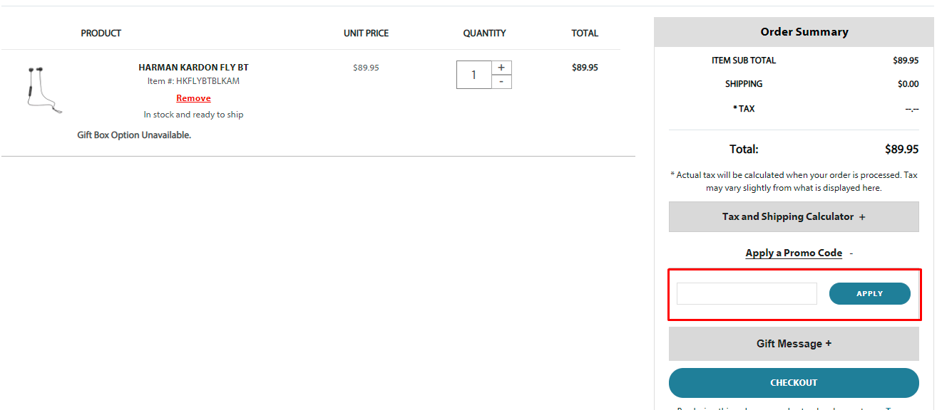Click the quantity field showing 1

pos(474,75)
